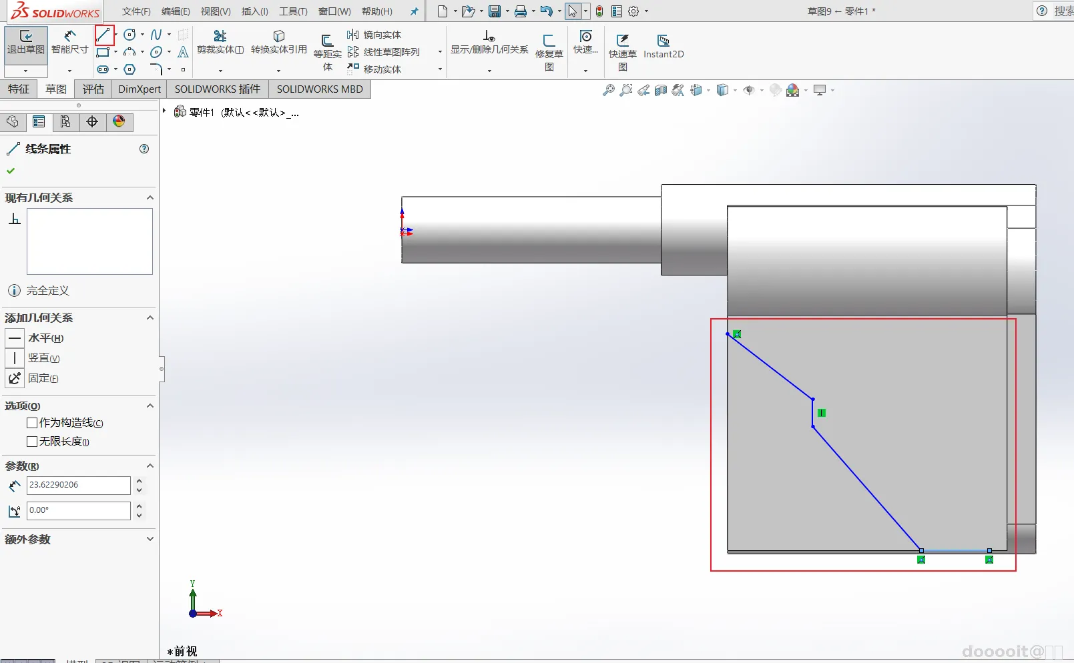Select the Trim Entities tool
The height and width of the screenshot is (663, 1074).
[x=220, y=42]
